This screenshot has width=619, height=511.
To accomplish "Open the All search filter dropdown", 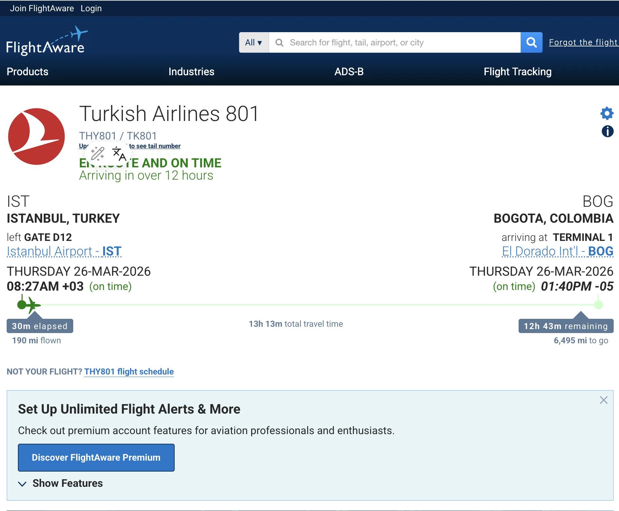I will (x=253, y=42).
